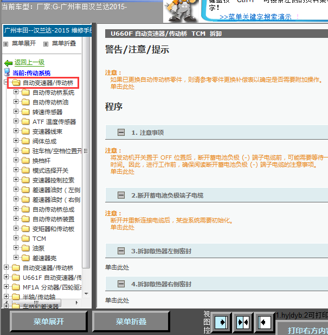Click sidebar horizontal scrollbar right arrow

(76, 303)
